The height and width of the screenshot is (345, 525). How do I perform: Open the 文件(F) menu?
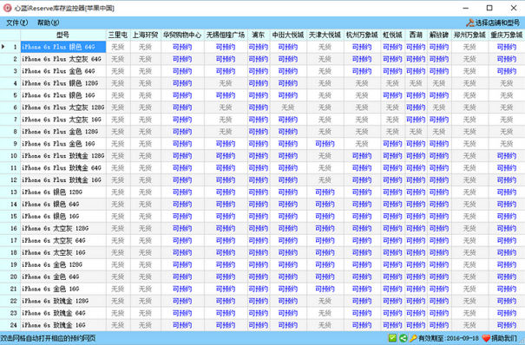pyautogui.click(x=16, y=23)
